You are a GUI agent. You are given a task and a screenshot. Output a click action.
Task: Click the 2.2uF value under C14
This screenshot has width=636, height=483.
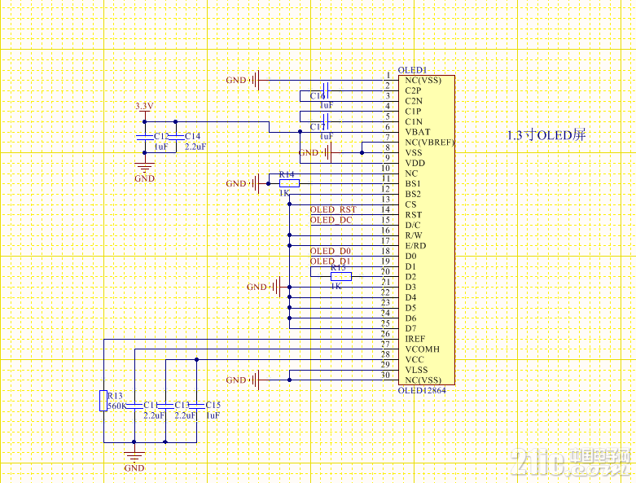click(x=195, y=147)
